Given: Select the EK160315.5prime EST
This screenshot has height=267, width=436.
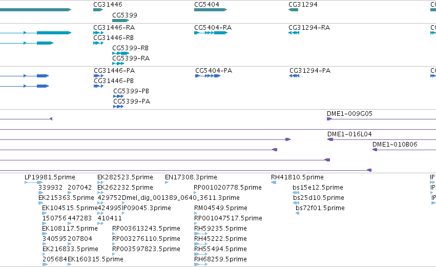Looking at the screenshot, I should 70,265.
